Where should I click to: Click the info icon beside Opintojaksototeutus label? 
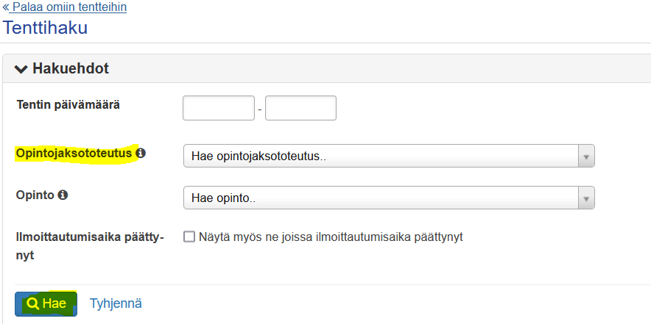pos(141,154)
